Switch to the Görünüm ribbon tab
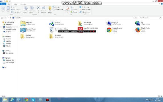 [x=23, y=4]
